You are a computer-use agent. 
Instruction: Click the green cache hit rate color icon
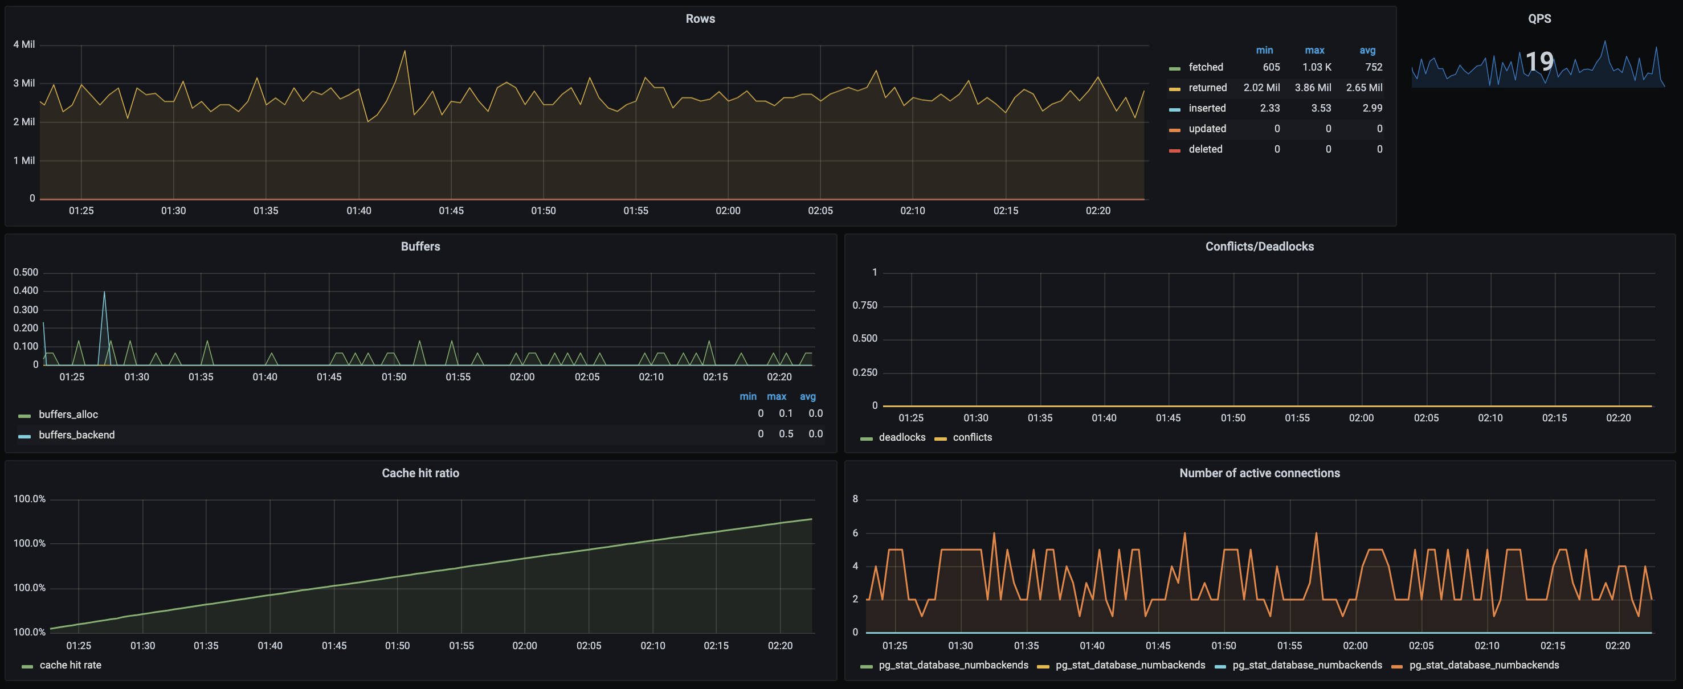(x=27, y=667)
